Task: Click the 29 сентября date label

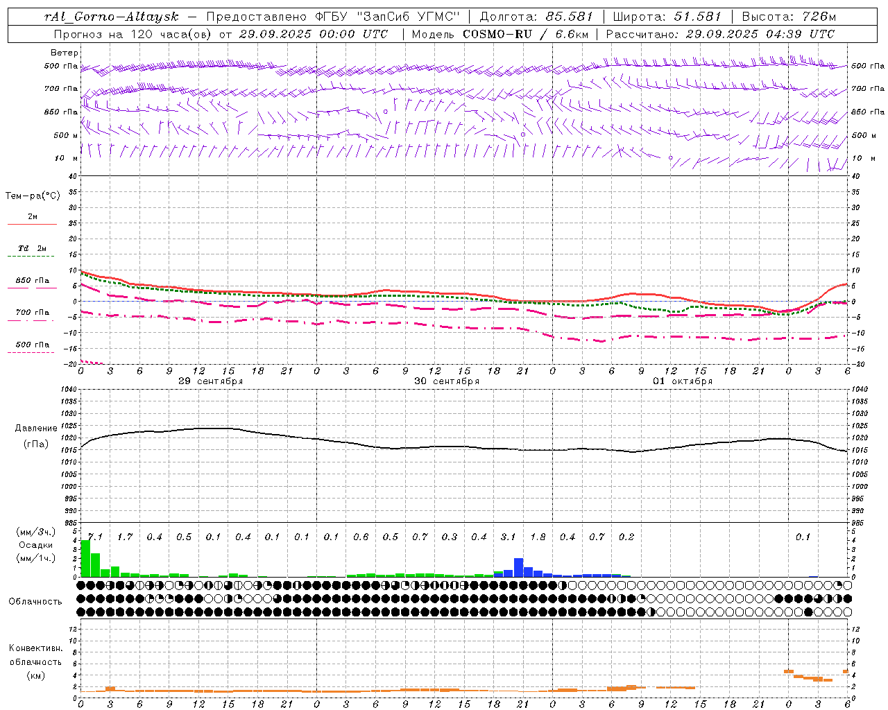Action: click(210, 381)
